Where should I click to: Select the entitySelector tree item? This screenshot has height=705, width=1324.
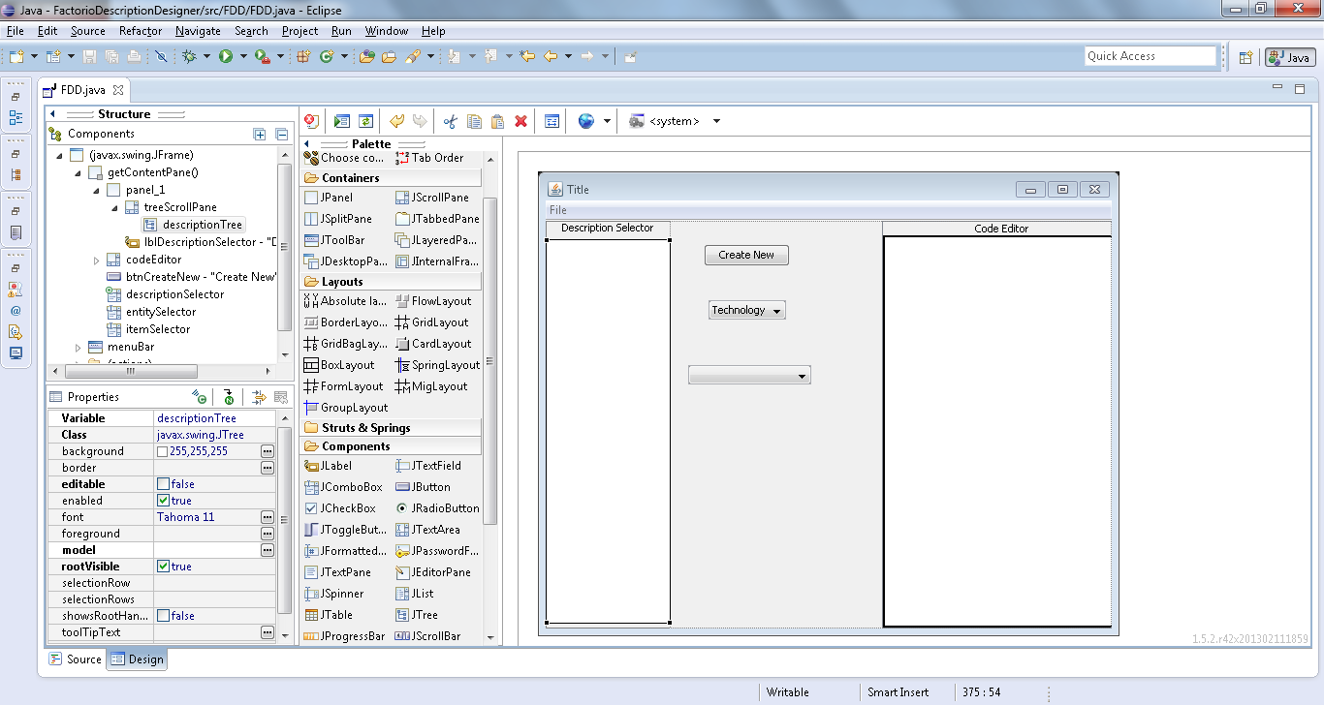(x=161, y=312)
